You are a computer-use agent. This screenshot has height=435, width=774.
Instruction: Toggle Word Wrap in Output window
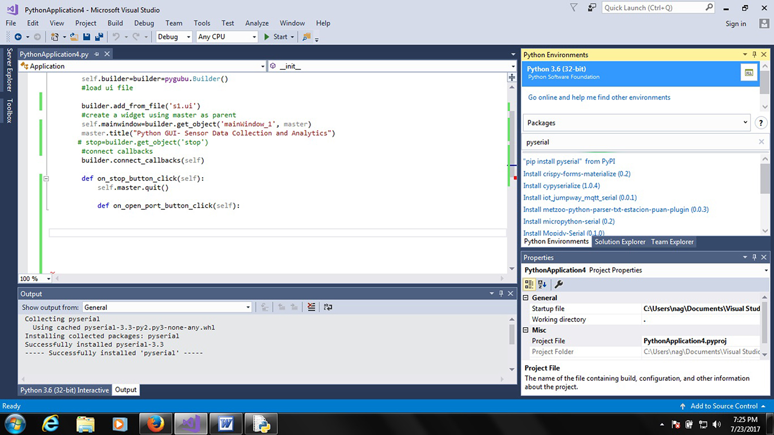click(328, 307)
